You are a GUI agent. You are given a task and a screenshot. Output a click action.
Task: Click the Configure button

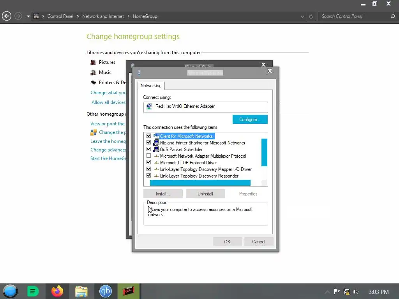(250, 119)
